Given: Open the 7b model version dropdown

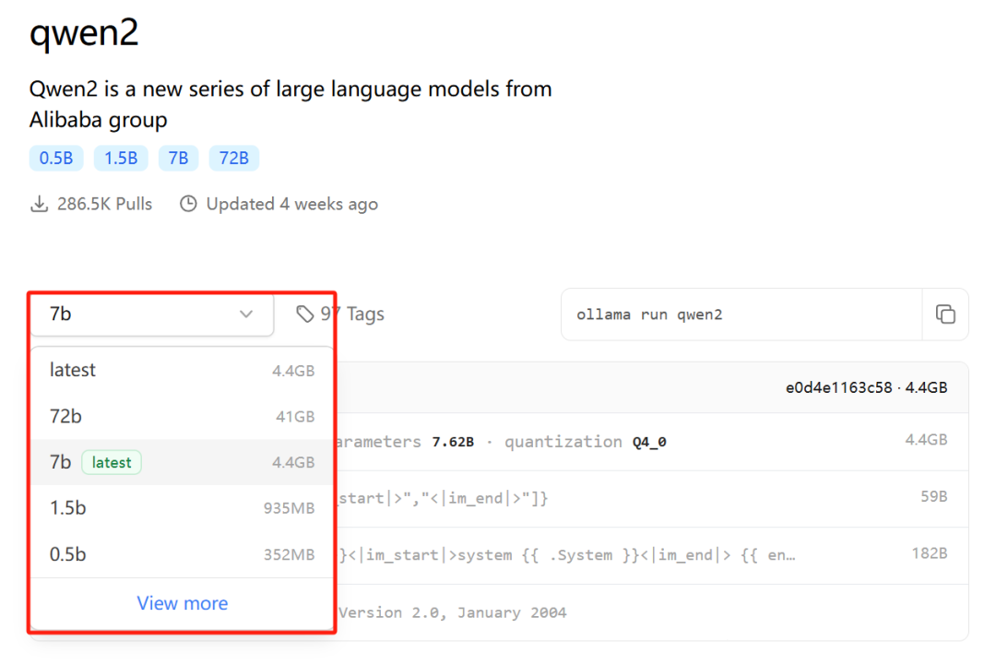Looking at the screenshot, I should click(x=152, y=315).
